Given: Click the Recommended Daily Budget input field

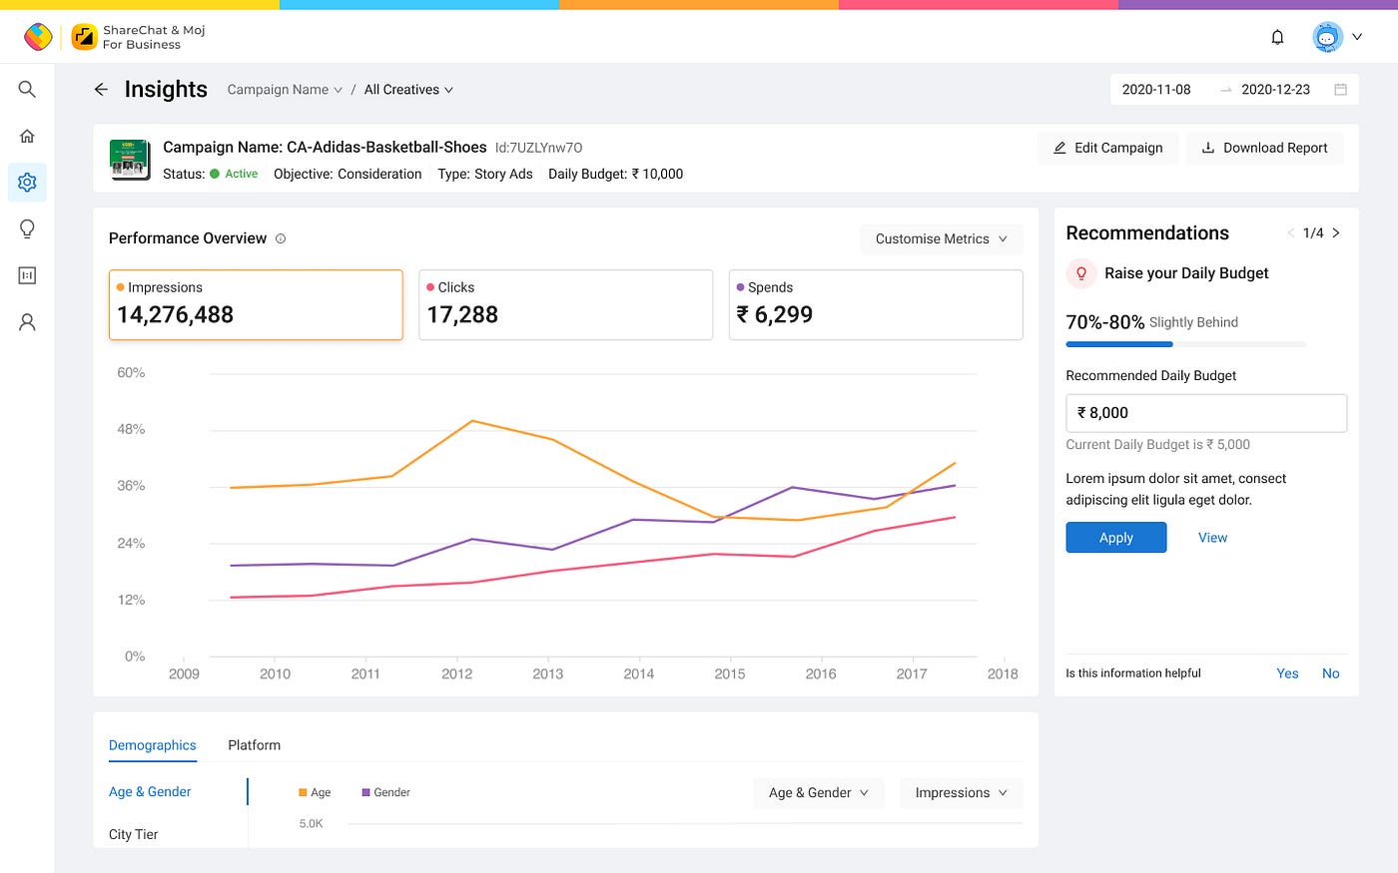Looking at the screenshot, I should point(1206,413).
